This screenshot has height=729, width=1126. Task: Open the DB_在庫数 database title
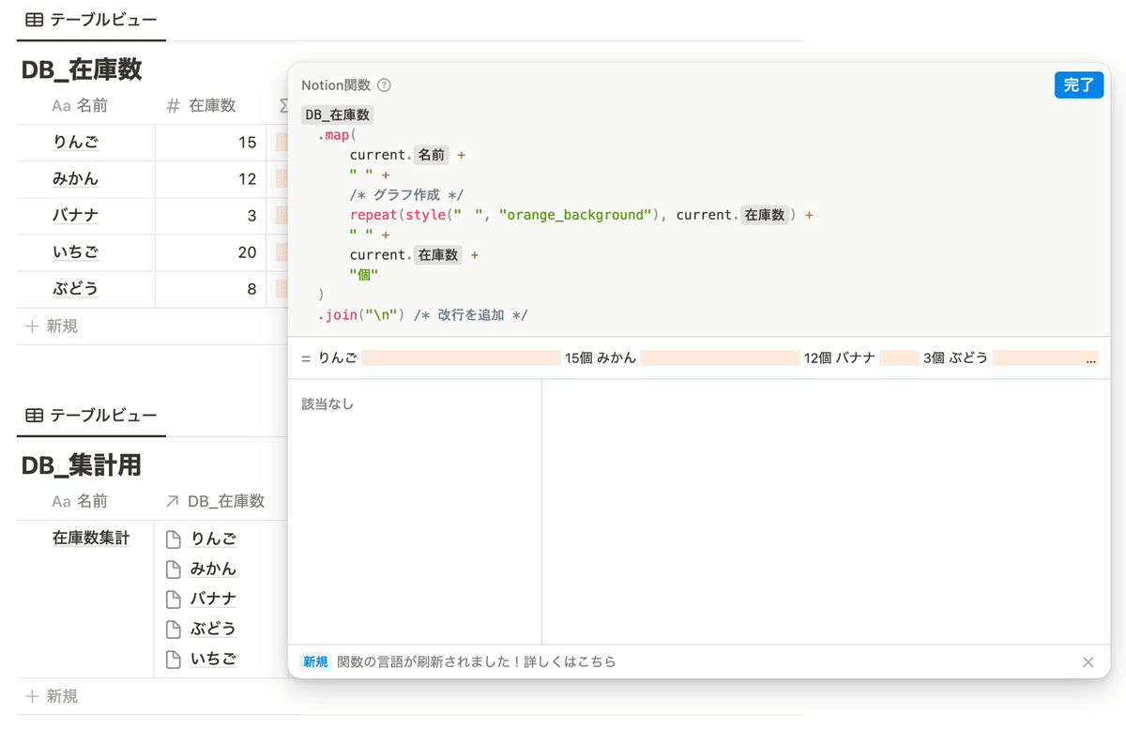tap(82, 69)
